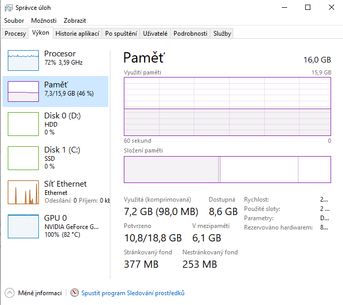Open the Soubor menu

[x=14, y=21]
